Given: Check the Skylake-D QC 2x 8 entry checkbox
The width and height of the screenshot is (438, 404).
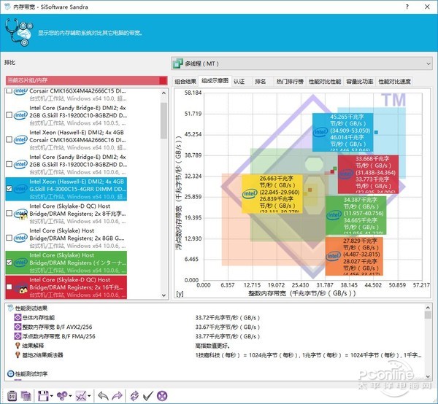Looking at the screenshot, I should 9,214.
